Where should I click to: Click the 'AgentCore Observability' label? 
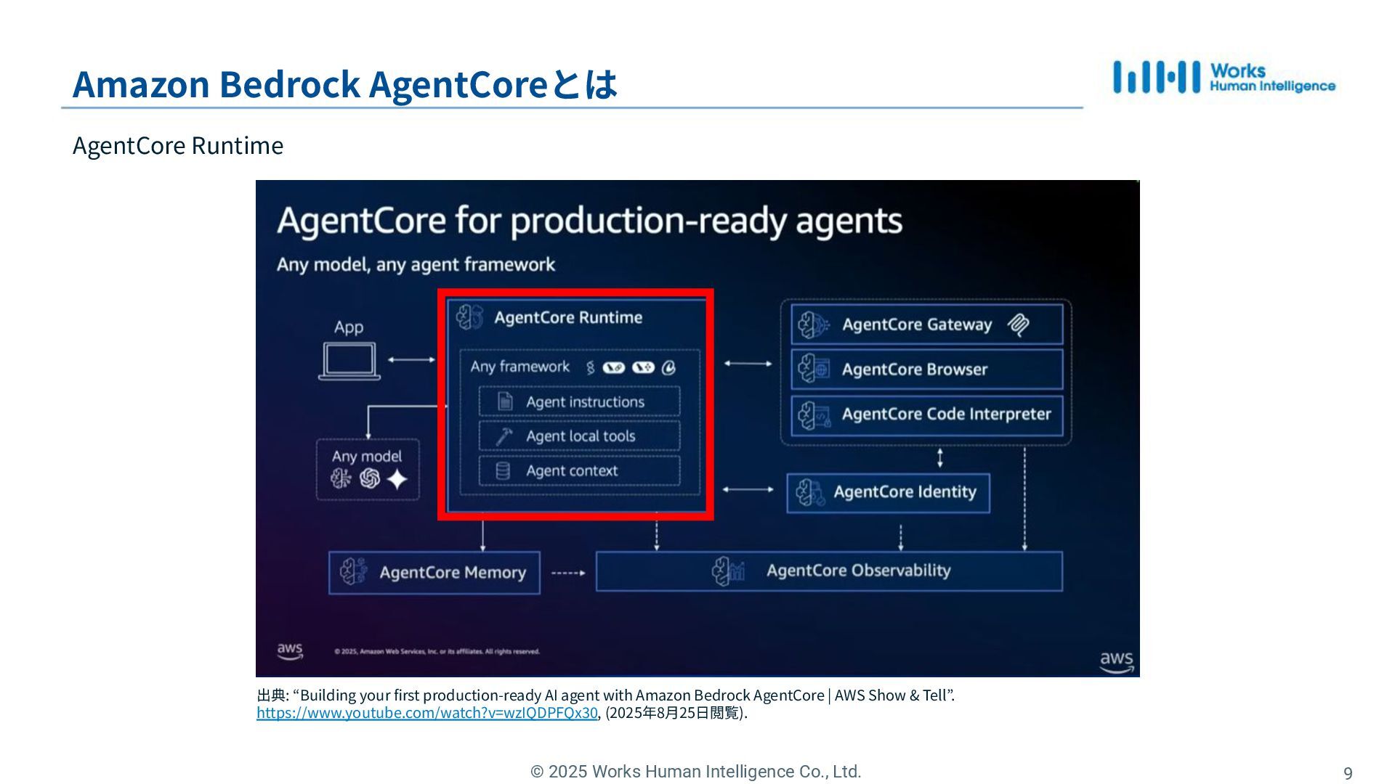[x=858, y=571]
